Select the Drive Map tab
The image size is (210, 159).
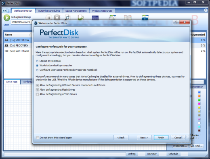click(12, 82)
